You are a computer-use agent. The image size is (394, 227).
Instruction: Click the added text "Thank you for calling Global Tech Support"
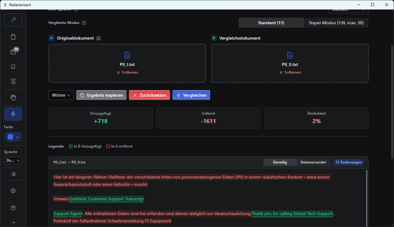[292, 214]
